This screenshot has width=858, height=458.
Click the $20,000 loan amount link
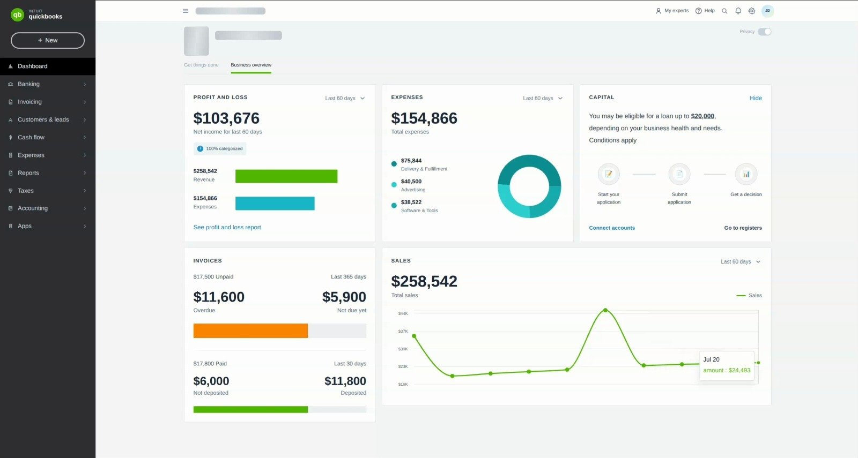click(x=702, y=116)
